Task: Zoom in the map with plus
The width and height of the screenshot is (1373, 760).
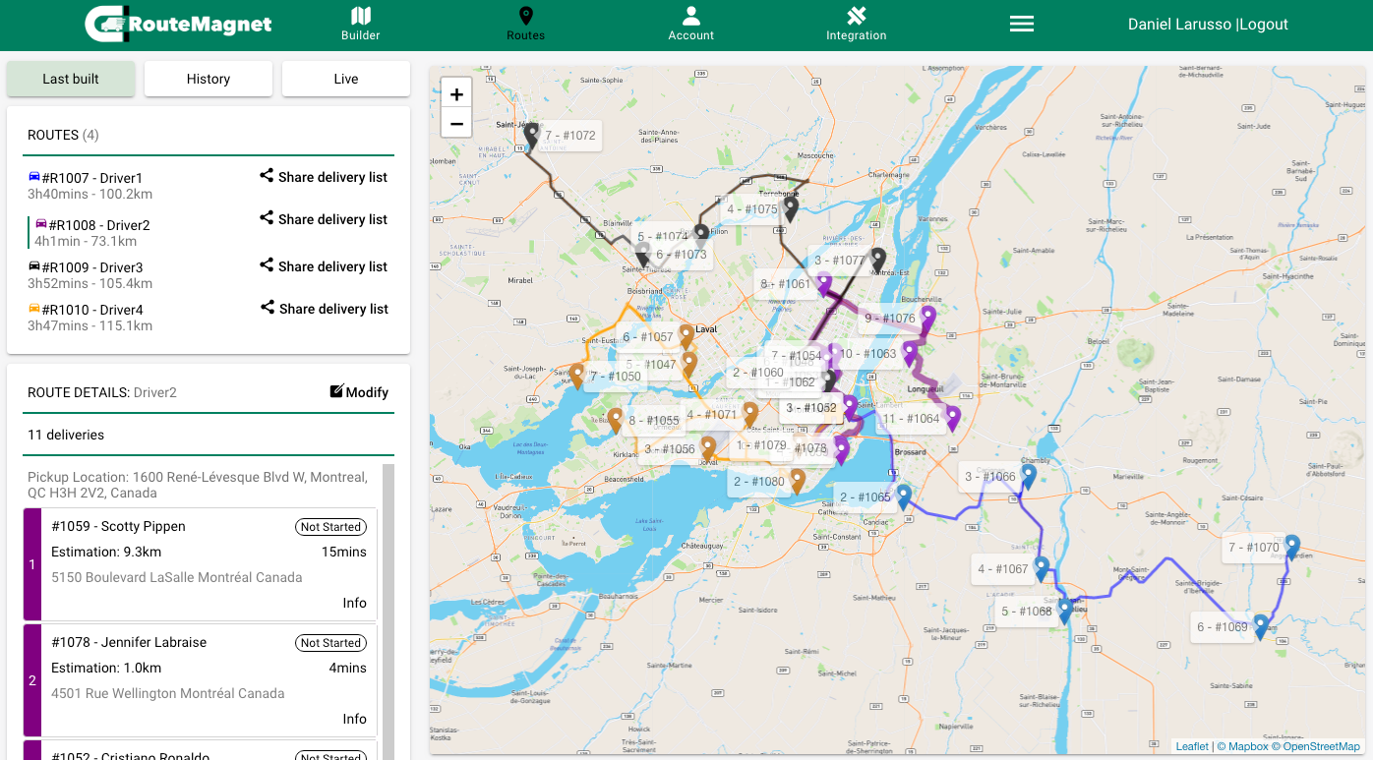Action: [456, 94]
